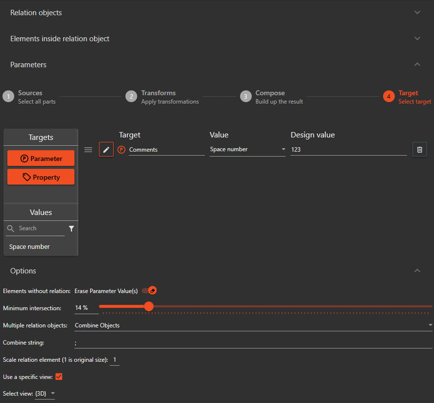Expand Elements inside relation object section
This screenshot has width=434, height=403.
tap(417, 39)
